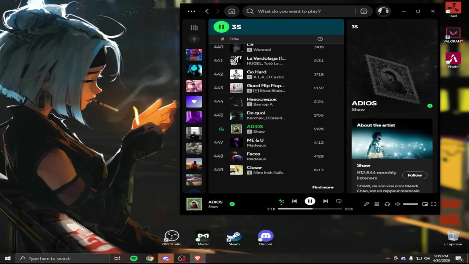Open the 'ur opinion' recycle bin

coord(453,238)
